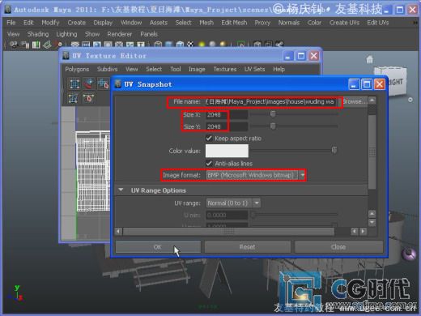Viewport: 421px width, 316px height.
Task: Open the UV Sets menu in UV Texture Editor
Action: click(254, 70)
